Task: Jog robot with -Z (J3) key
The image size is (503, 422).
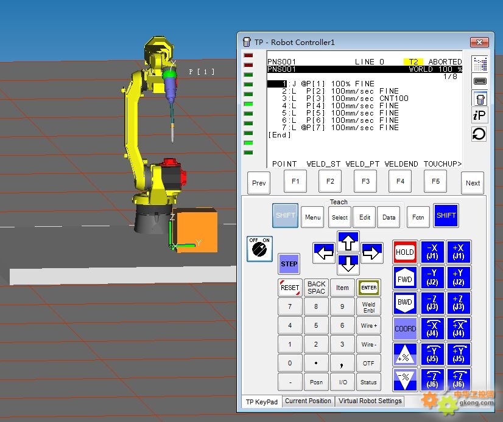Action: pyautogui.click(x=432, y=303)
